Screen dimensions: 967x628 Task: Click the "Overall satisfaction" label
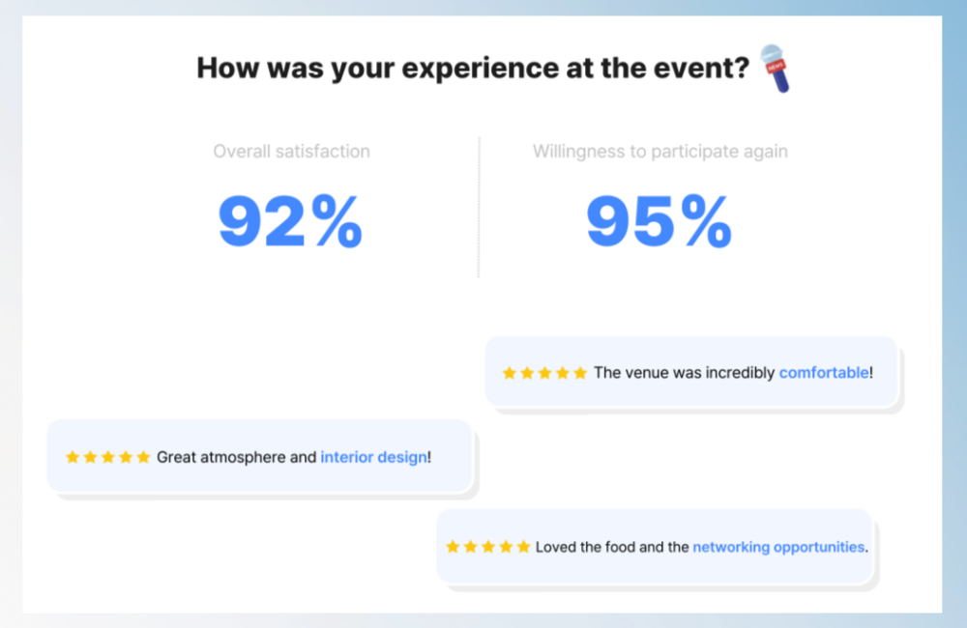point(291,152)
